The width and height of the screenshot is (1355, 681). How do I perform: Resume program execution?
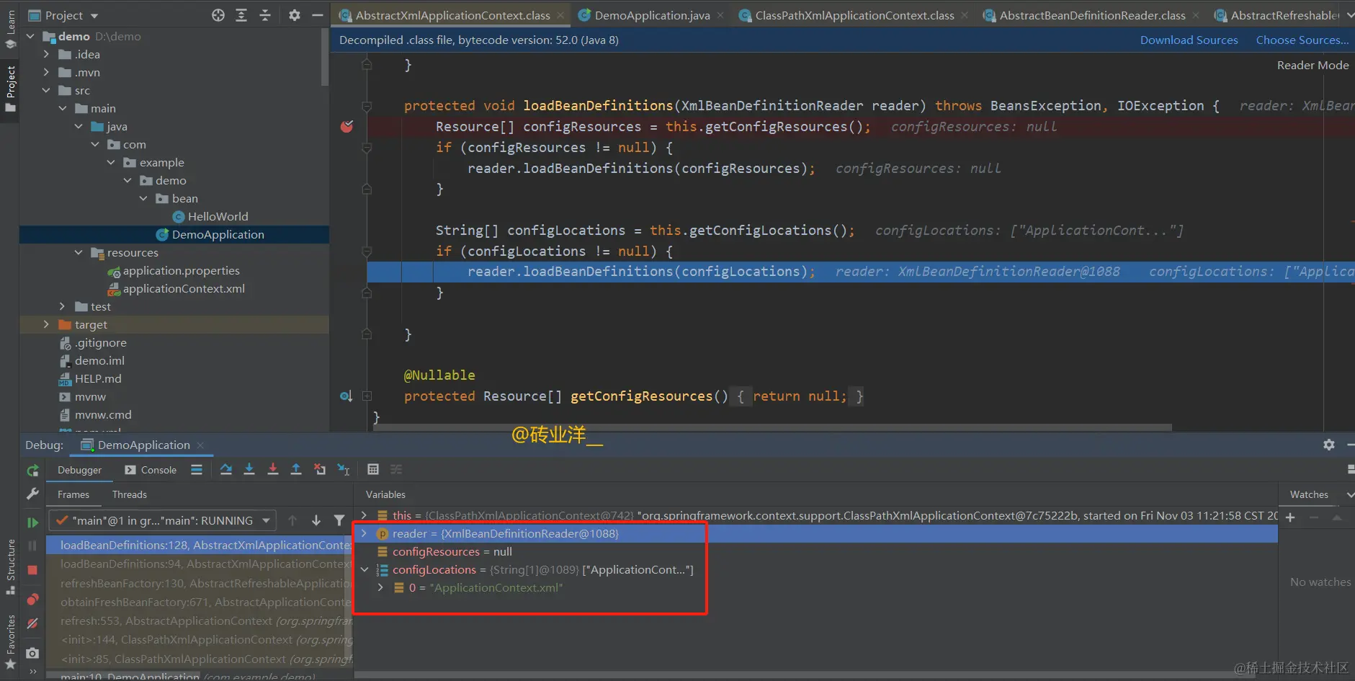[32, 522]
